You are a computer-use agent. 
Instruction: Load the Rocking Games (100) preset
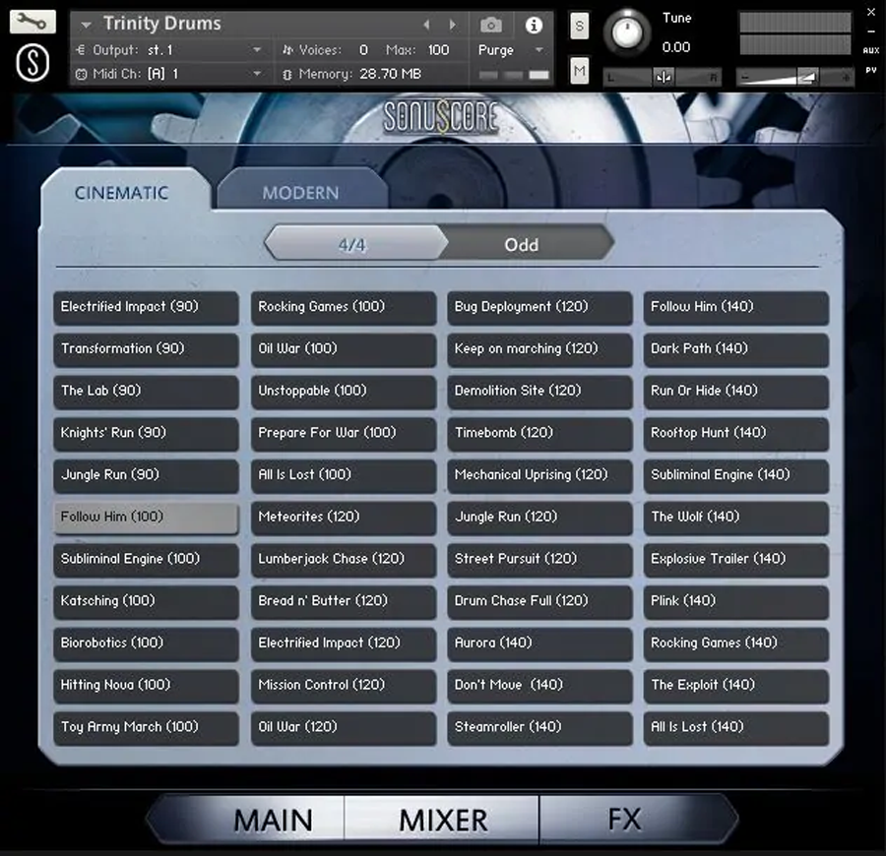344,307
